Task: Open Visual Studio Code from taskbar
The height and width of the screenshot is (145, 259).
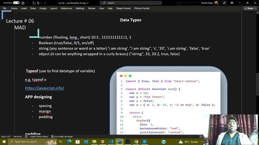Action: [x=111, y=141]
